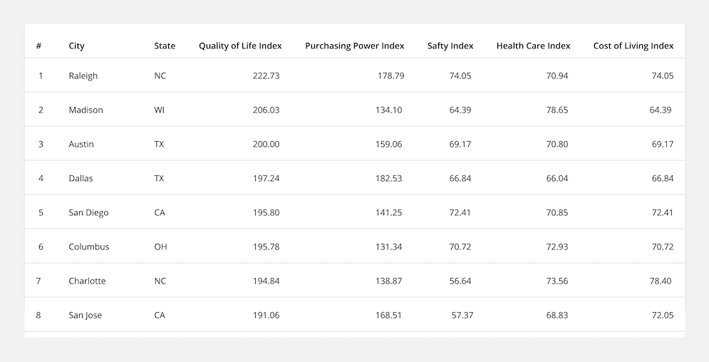This screenshot has width=709, height=362.
Task: Click the Quality of Life Index column header
Action: coord(240,46)
